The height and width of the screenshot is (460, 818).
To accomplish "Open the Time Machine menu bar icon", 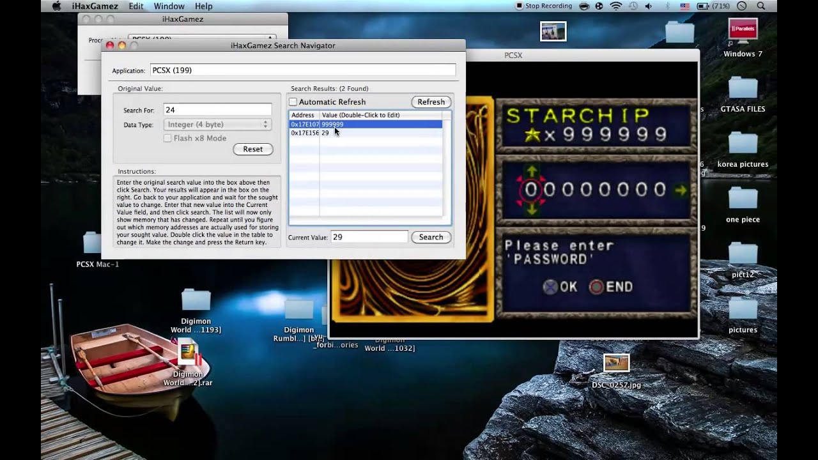I will (x=633, y=6).
